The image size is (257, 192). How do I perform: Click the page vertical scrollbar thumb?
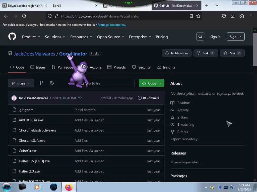pyautogui.click(x=254, y=49)
